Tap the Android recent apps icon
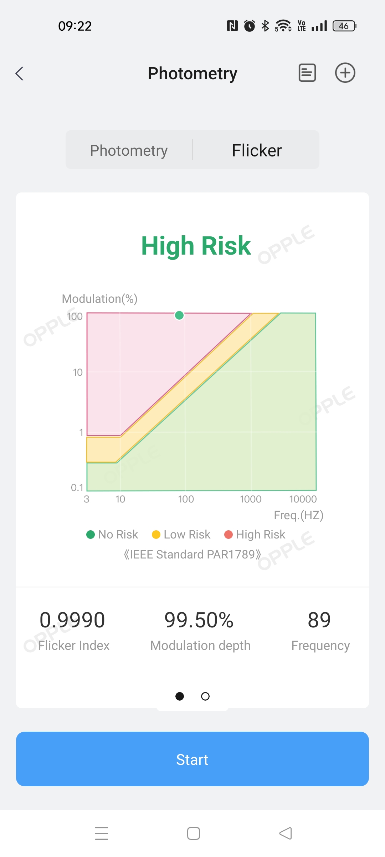 (x=102, y=833)
